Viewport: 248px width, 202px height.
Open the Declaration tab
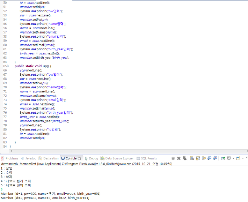(49, 158)
